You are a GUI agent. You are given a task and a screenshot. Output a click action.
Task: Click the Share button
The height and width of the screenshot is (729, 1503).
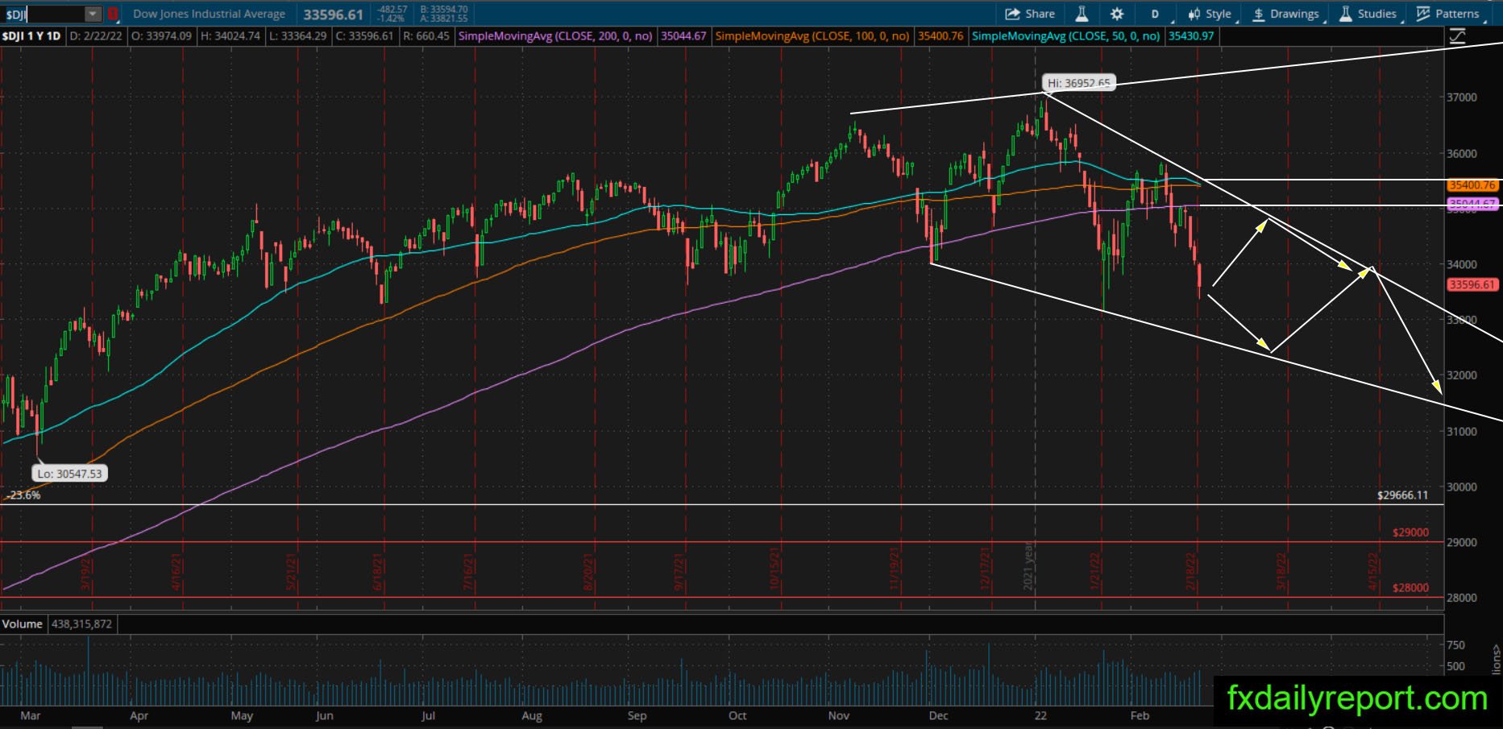tap(1030, 14)
